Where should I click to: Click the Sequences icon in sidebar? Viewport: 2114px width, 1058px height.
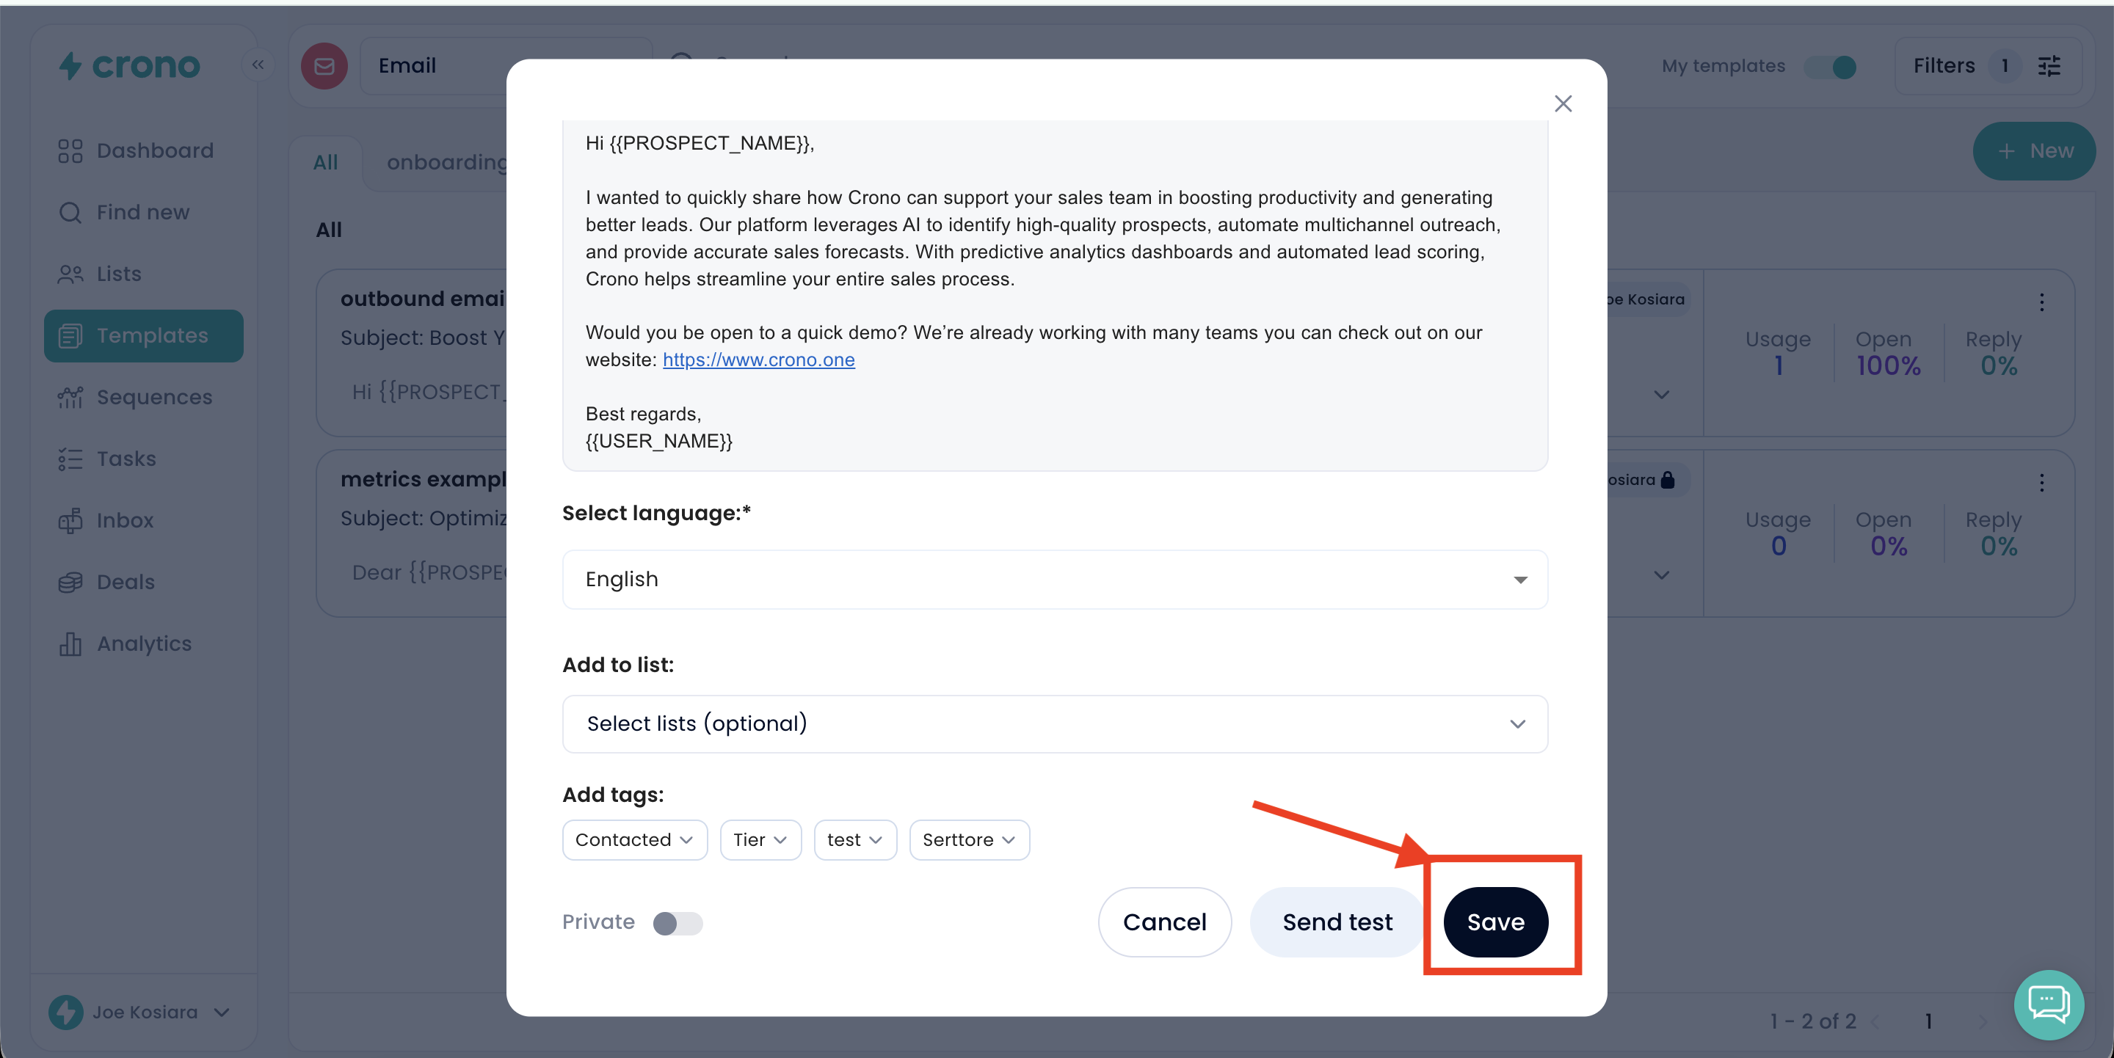point(70,397)
